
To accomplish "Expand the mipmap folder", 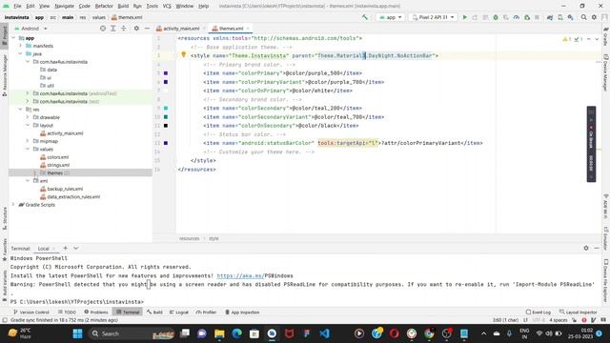I will click(x=28, y=141).
